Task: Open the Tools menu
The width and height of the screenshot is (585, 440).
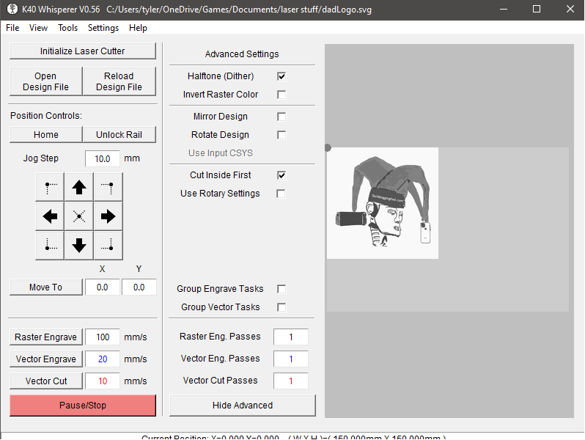Action: pyautogui.click(x=67, y=28)
